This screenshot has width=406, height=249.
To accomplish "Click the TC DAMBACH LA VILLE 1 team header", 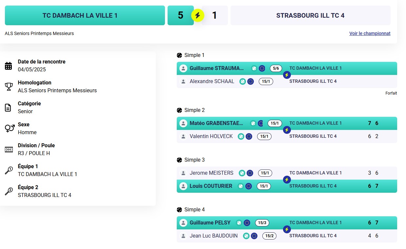I will click(x=85, y=15).
